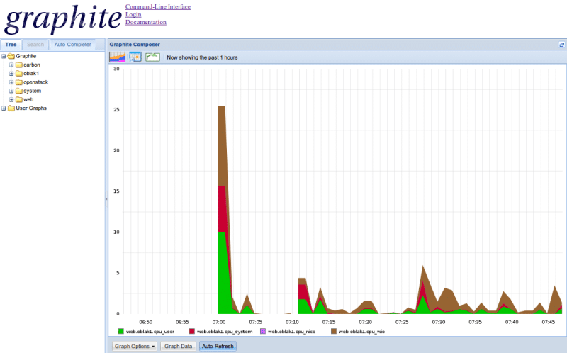Expand the system tree node
This screenshot has height=353, width=567.
coord(11,91)
